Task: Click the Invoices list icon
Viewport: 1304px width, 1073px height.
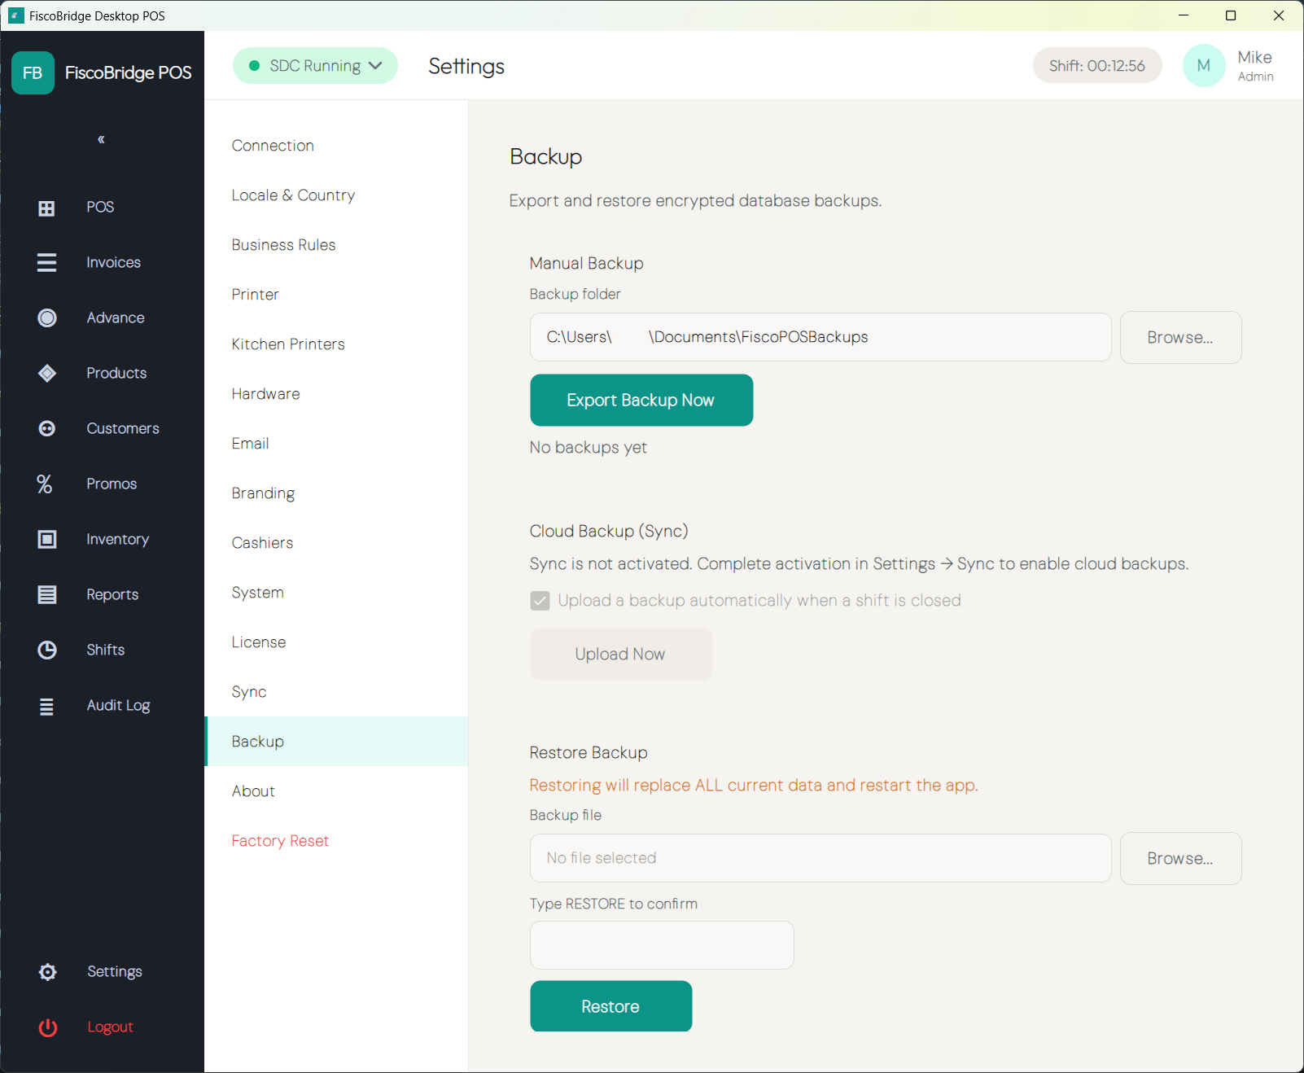Action: (x=46, y=262)
